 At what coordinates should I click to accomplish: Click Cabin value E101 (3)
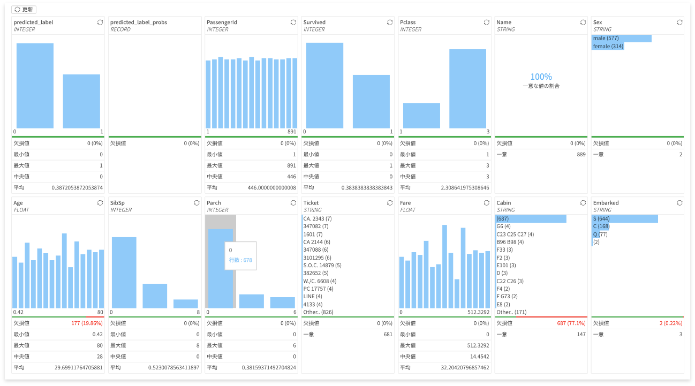(506, 266)
